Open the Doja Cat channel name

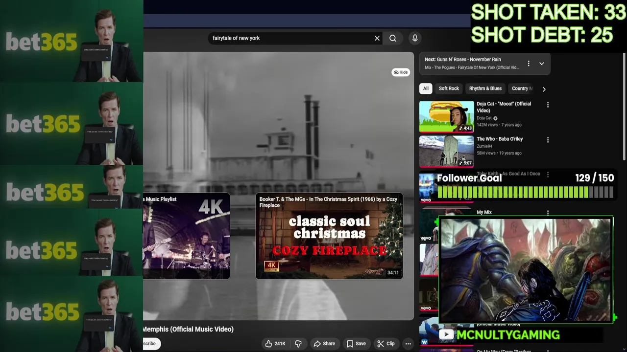point(484,118)
